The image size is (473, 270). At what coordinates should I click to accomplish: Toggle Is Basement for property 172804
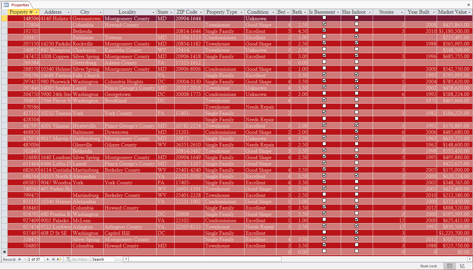(324, 24)
